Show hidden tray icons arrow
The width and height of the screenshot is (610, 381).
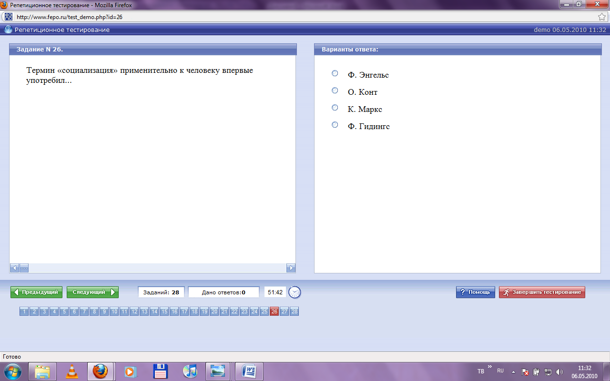(x=513, y=371)
